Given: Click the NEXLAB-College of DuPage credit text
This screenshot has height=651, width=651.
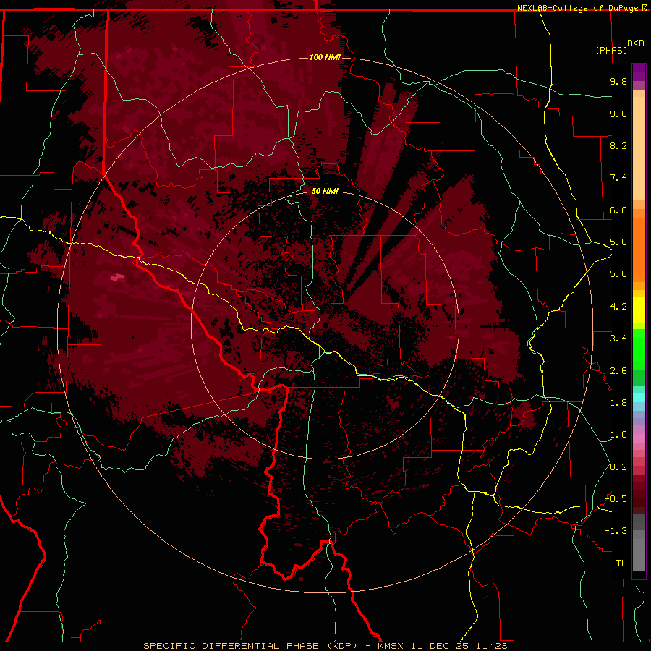Looking at the screenshot, I should click(579, 8).
